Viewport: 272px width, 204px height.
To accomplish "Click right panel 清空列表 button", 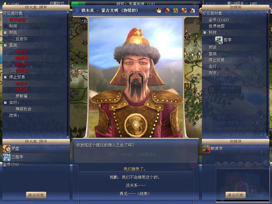I will point(236,195).
